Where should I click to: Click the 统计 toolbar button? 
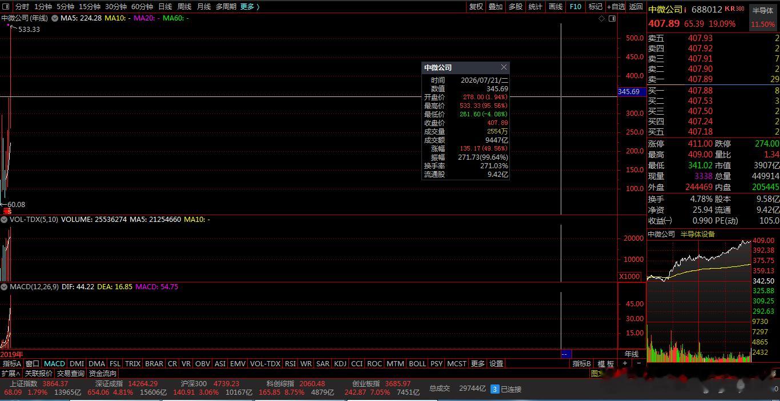click(535, 6)
